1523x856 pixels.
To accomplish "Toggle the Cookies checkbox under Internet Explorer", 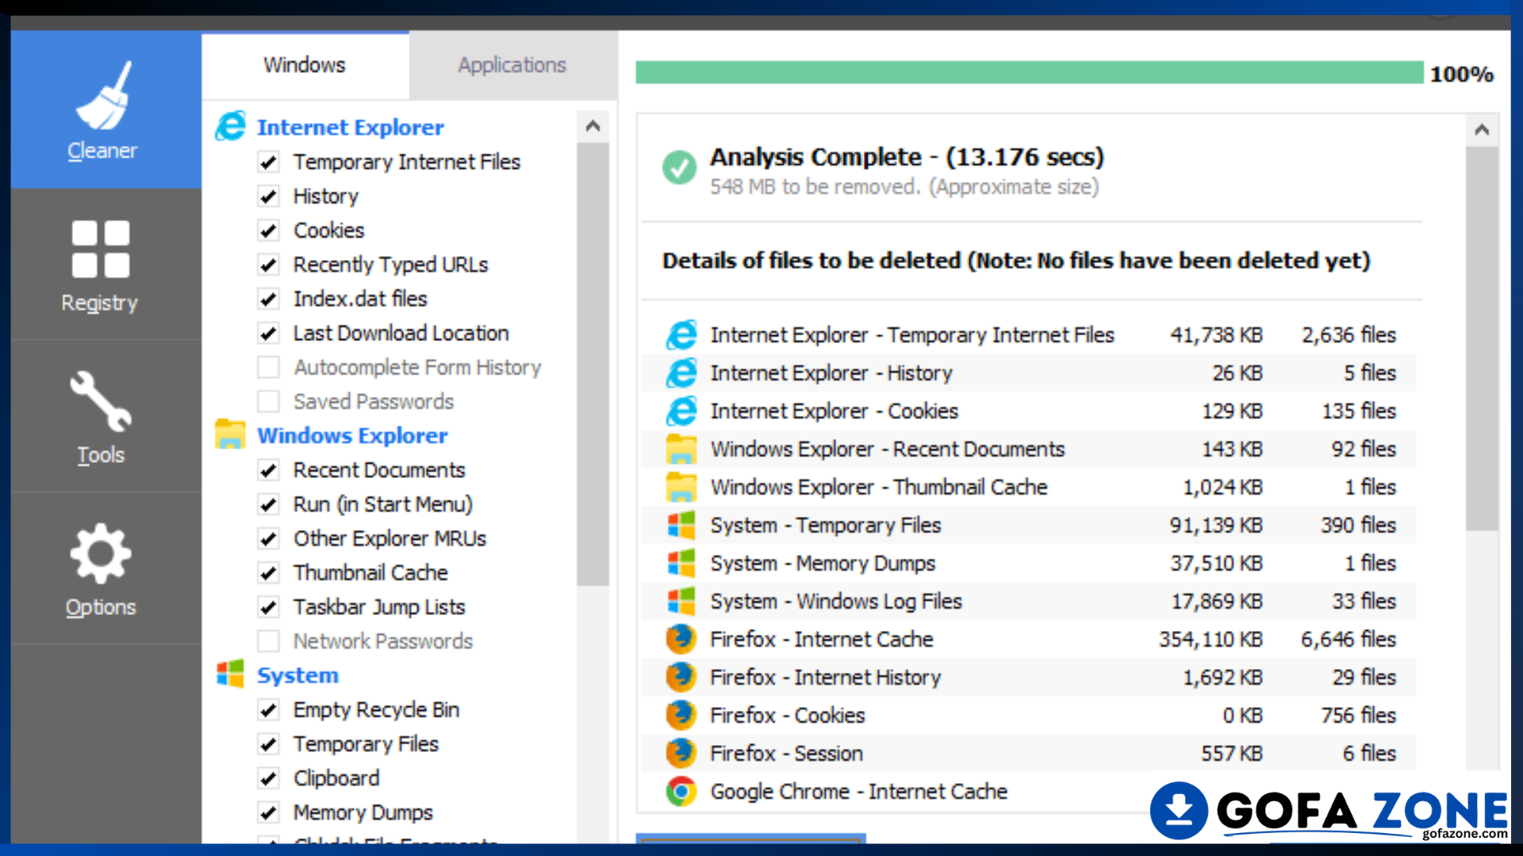I will [269, 231].
